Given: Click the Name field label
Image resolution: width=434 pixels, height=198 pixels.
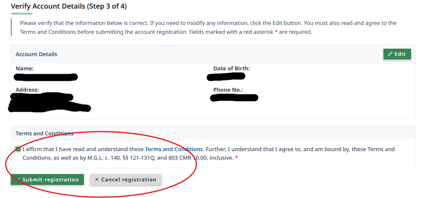Looking at the screenshot, I should 25,68.
